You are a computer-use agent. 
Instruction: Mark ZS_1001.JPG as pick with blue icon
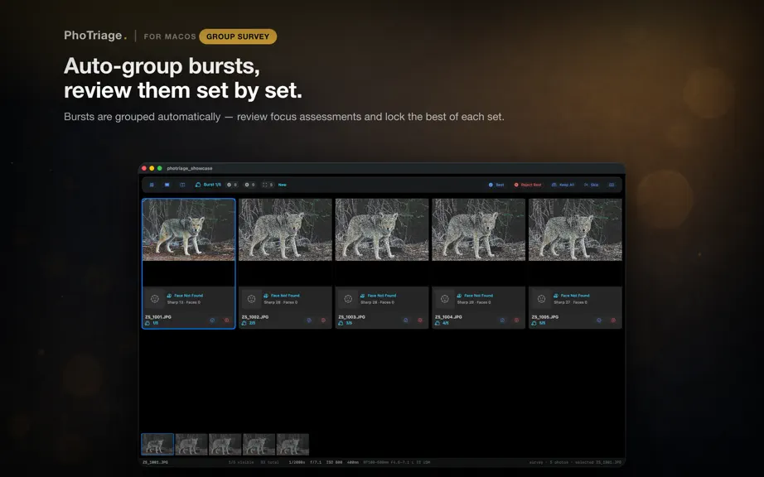point(212,320)
